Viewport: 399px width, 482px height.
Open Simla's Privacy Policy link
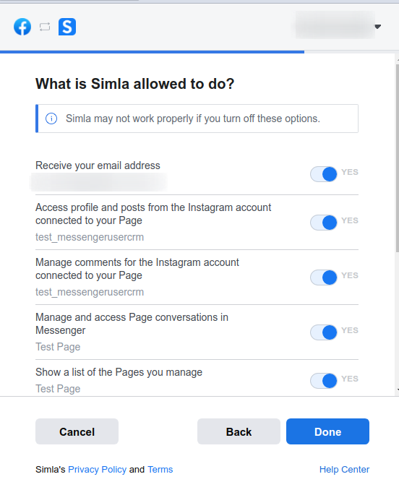[x=97, y=470]
